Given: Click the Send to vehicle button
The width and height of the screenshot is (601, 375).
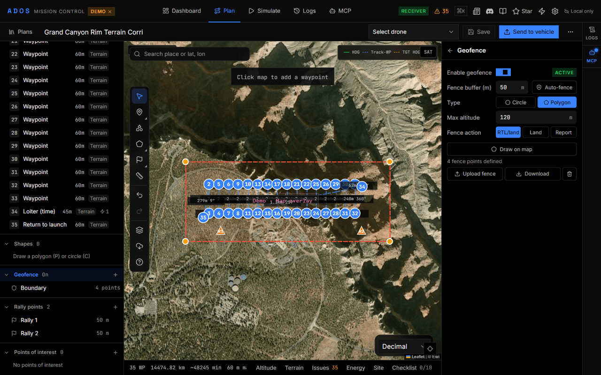Looking at the screenshot, I should 529,32.
